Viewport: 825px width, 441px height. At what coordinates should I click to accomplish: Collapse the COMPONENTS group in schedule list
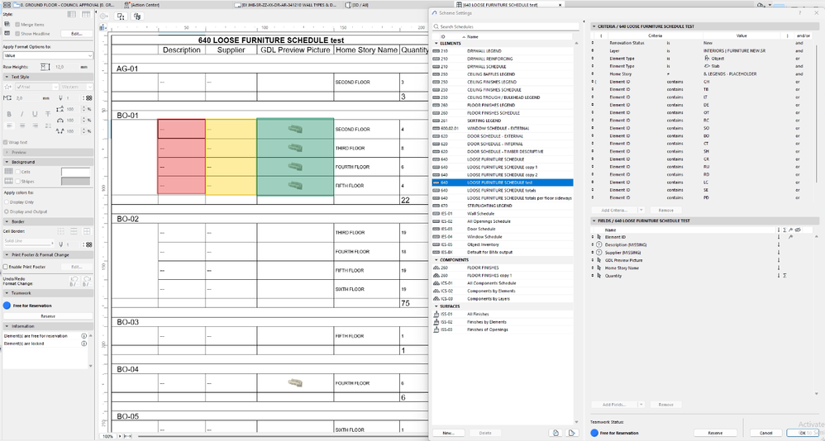tap(436, 259)
